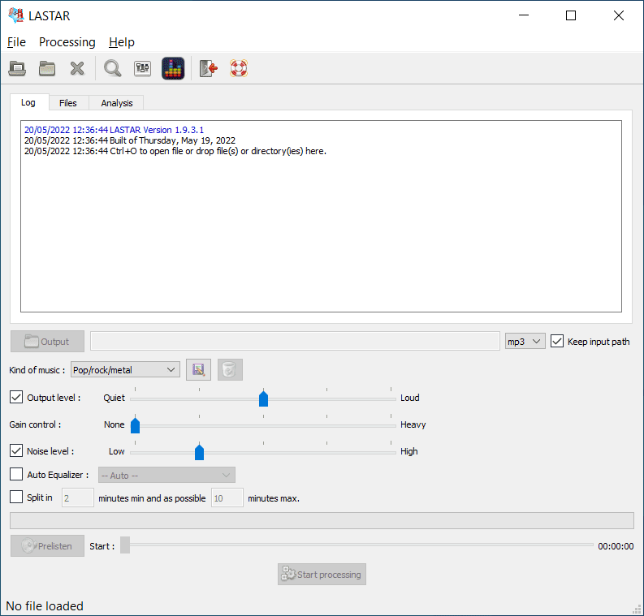Uncheck the Keep input path checkbox
The height and width of the screenshot is (616, 644).
[x=556, y=341]
